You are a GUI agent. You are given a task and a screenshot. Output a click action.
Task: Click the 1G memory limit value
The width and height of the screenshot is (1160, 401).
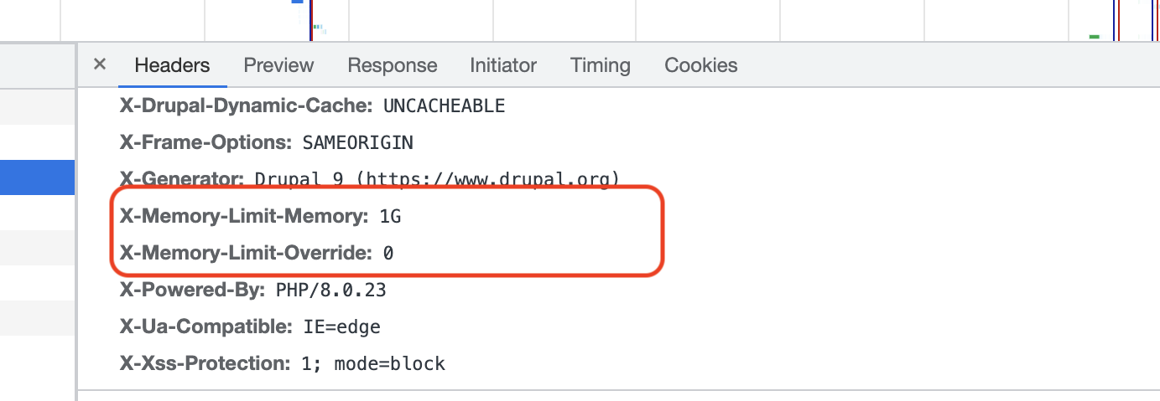tap(390, 217)
